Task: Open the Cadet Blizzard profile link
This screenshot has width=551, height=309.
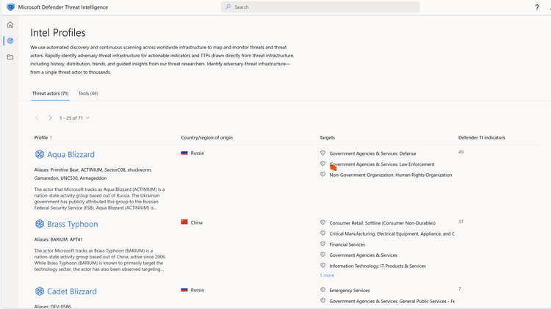Action: tap(72, 291)
